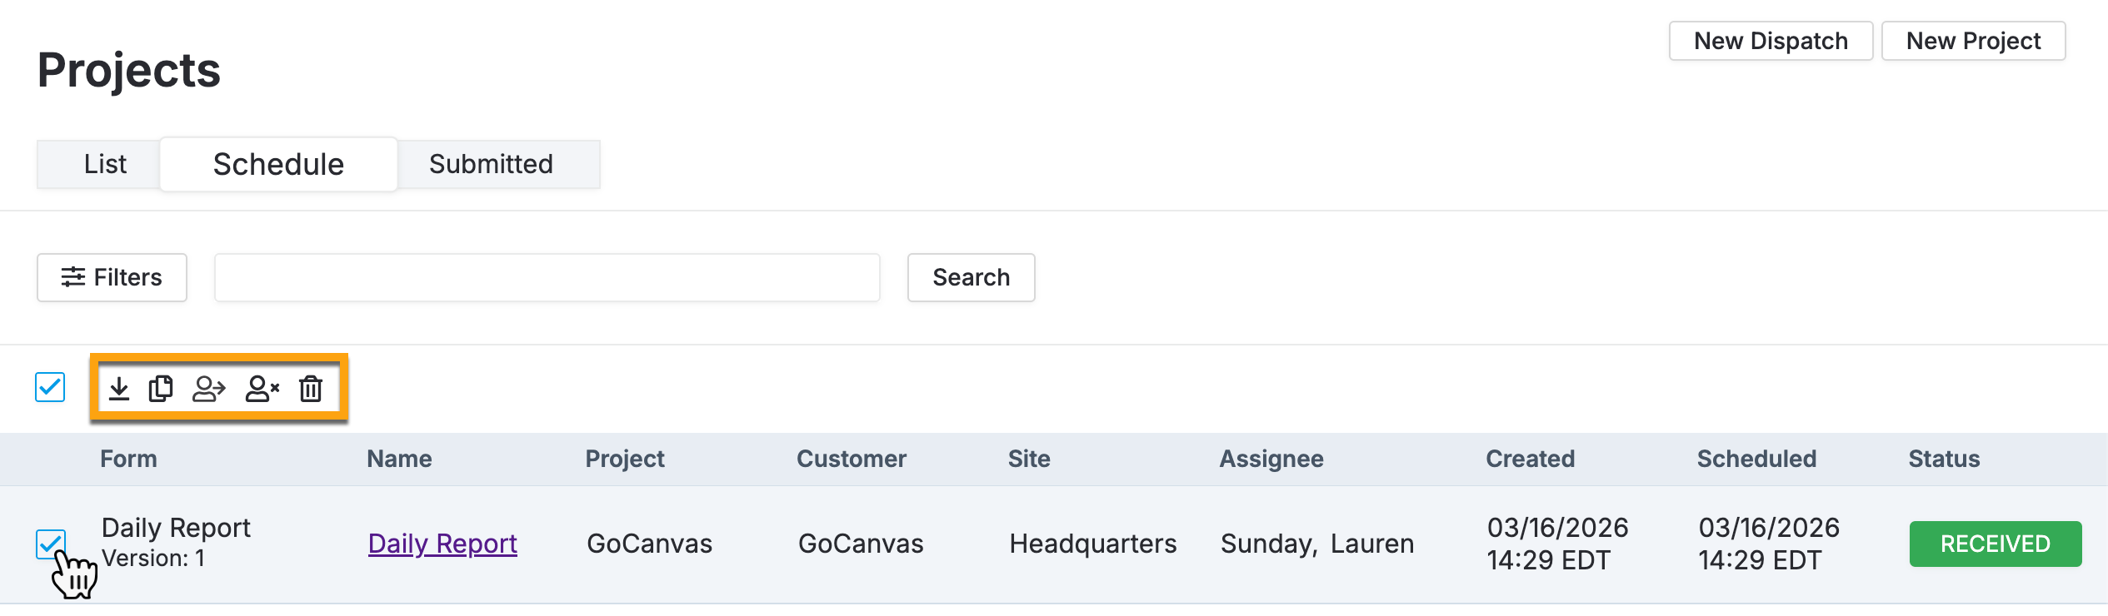
Task: Sort by the Scheduled column header
Action: coord(1756,459)
